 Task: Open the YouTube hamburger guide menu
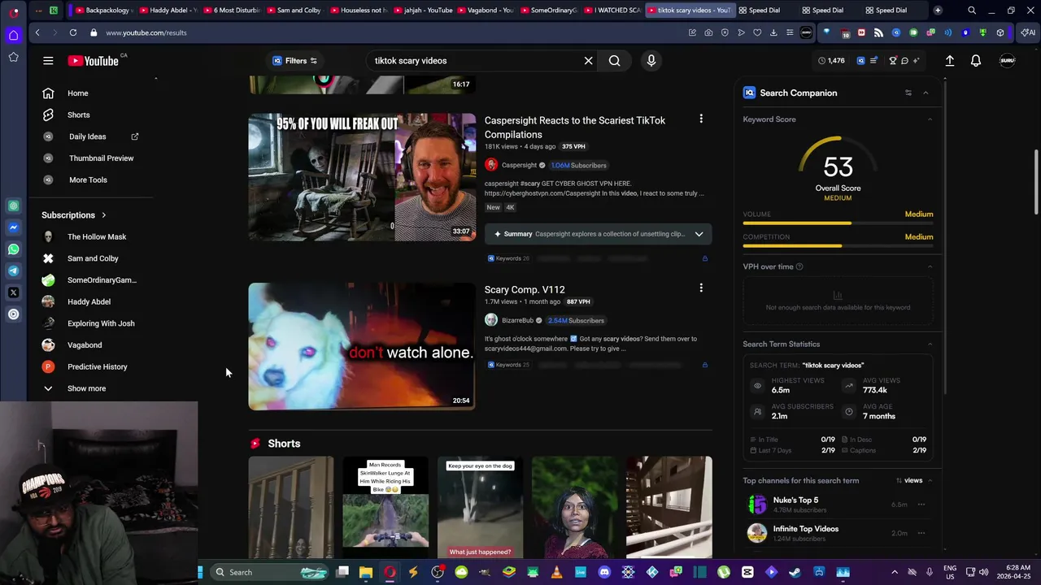pyautogui.click(x=48, y=61)
